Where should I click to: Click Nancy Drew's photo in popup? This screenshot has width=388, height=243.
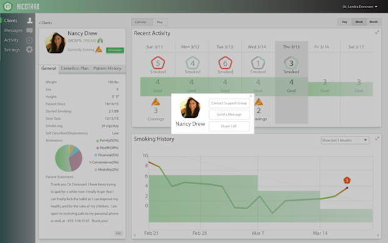click(190, 108)
